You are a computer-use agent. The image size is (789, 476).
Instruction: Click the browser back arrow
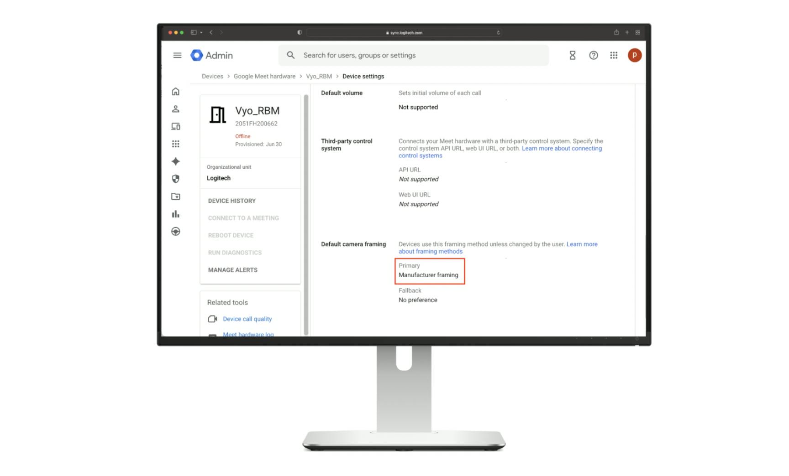tap(211, 32)
